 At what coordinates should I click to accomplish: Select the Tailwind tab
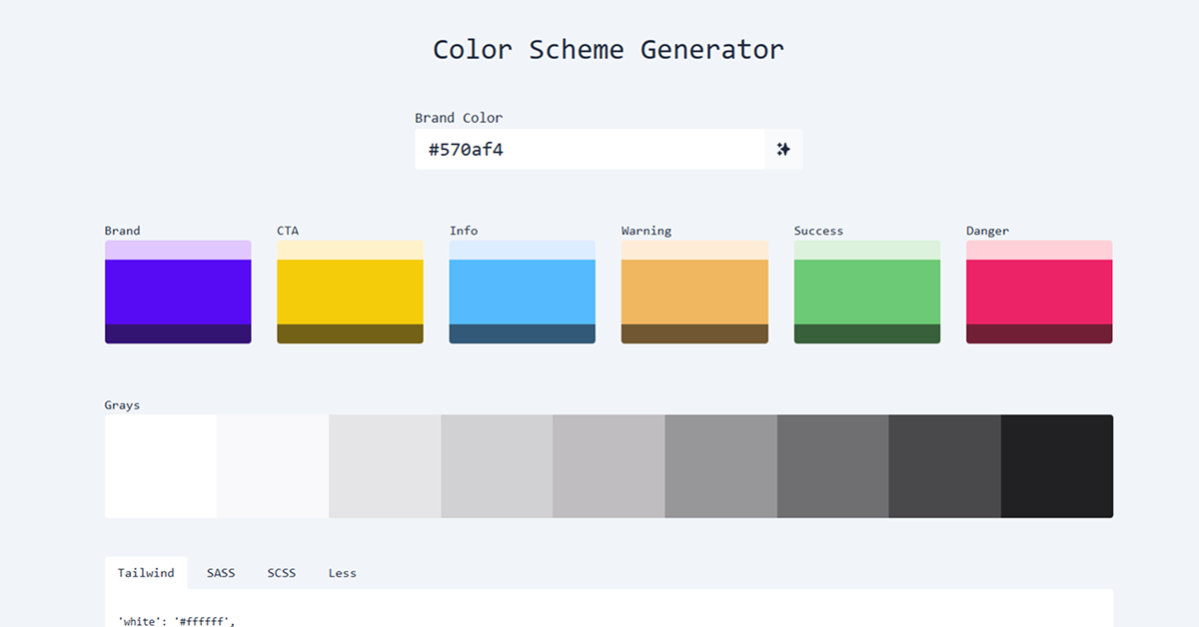tap(146, 572)
